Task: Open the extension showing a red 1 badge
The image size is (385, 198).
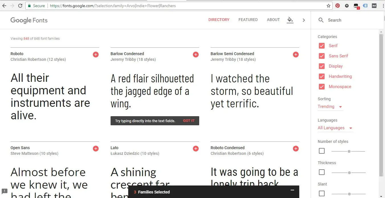Action: pyautogui.click(x=356, y=6)
